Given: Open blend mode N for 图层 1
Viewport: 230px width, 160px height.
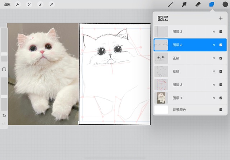Looking at the screenshot, I should point(213,98).
